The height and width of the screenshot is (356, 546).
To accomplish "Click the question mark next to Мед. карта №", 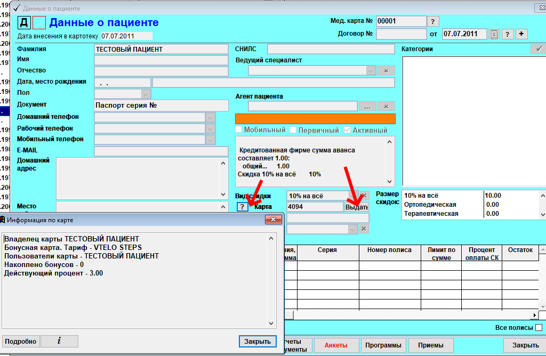I will point(433,21).
